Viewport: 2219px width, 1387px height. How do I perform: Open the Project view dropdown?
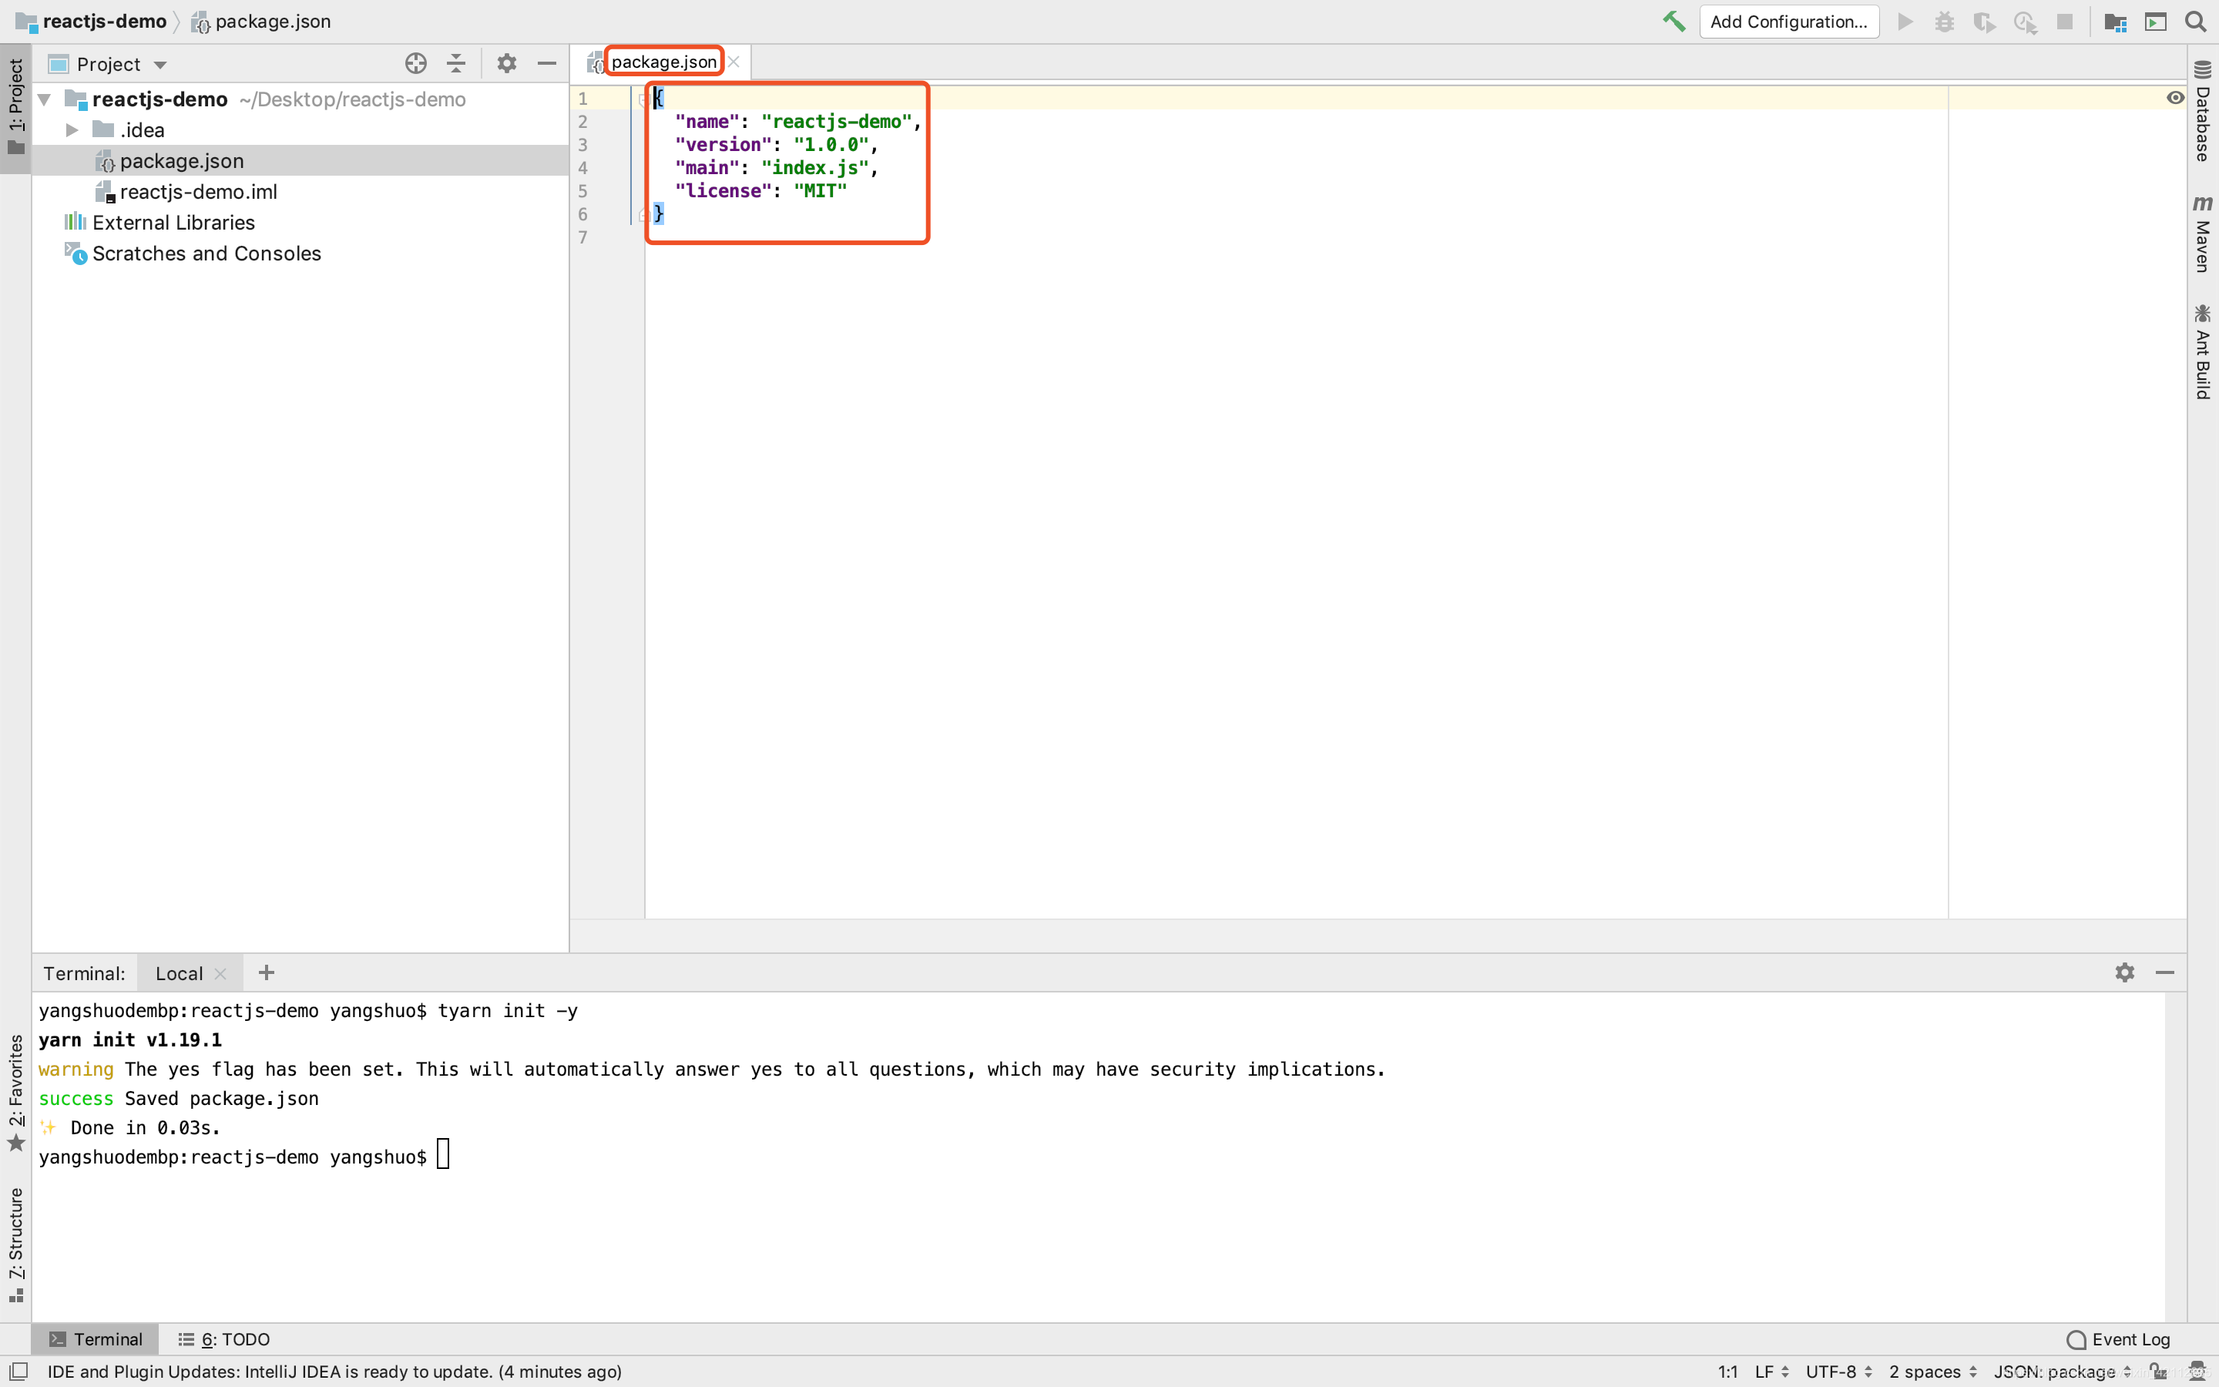tap(107, 64)
